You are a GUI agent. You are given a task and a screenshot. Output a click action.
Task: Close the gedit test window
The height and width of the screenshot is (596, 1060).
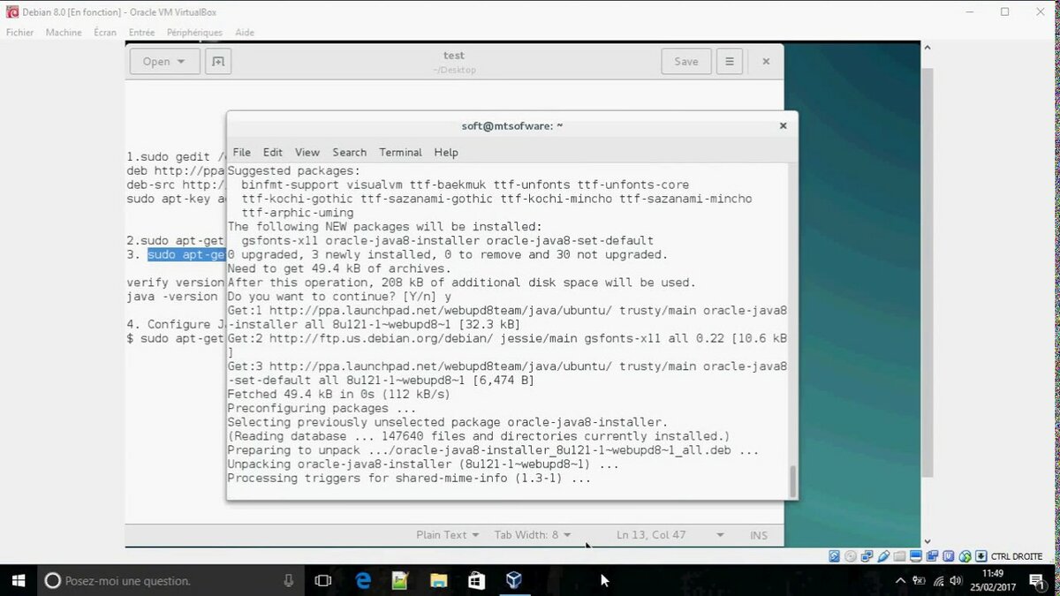coord(766,61)
